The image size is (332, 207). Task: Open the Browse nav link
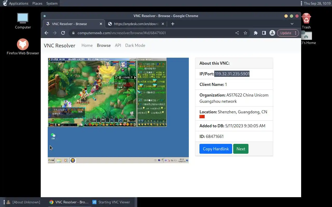(x=104, y=45)
